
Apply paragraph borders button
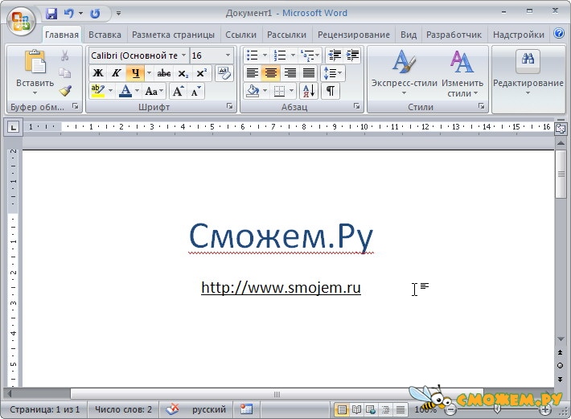coord(280,91)
